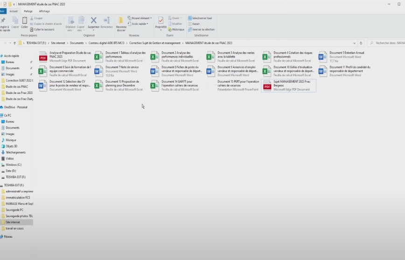
Task: Click Copier vers icon in Organiser
Action: [81, 20]
